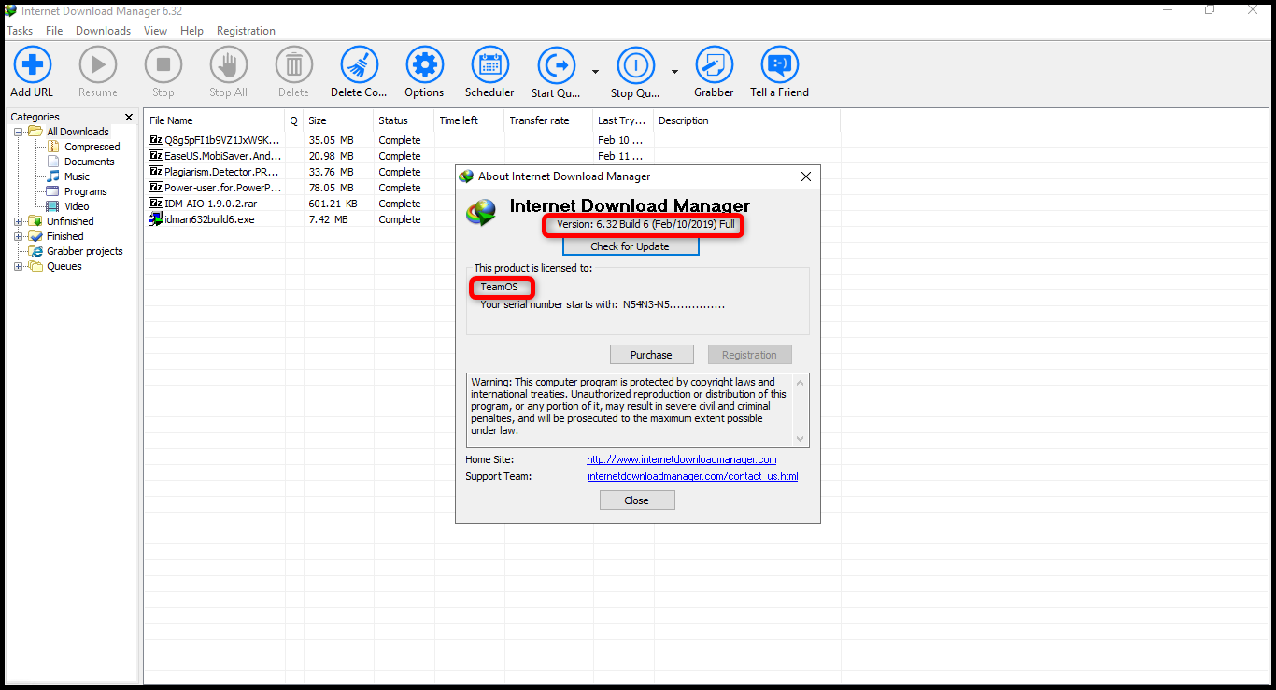Click the Stop All hand icon
Image resolution: width=1276 pixels, height=690 pixels.
229,65
